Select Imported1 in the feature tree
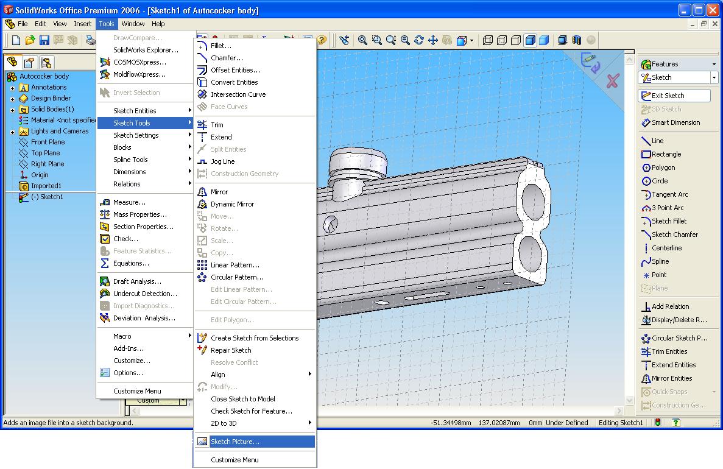The image size is (723, 469). point(40,186)
